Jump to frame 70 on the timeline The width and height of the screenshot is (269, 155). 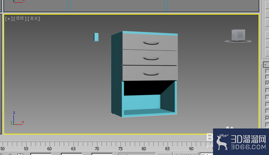97,149
